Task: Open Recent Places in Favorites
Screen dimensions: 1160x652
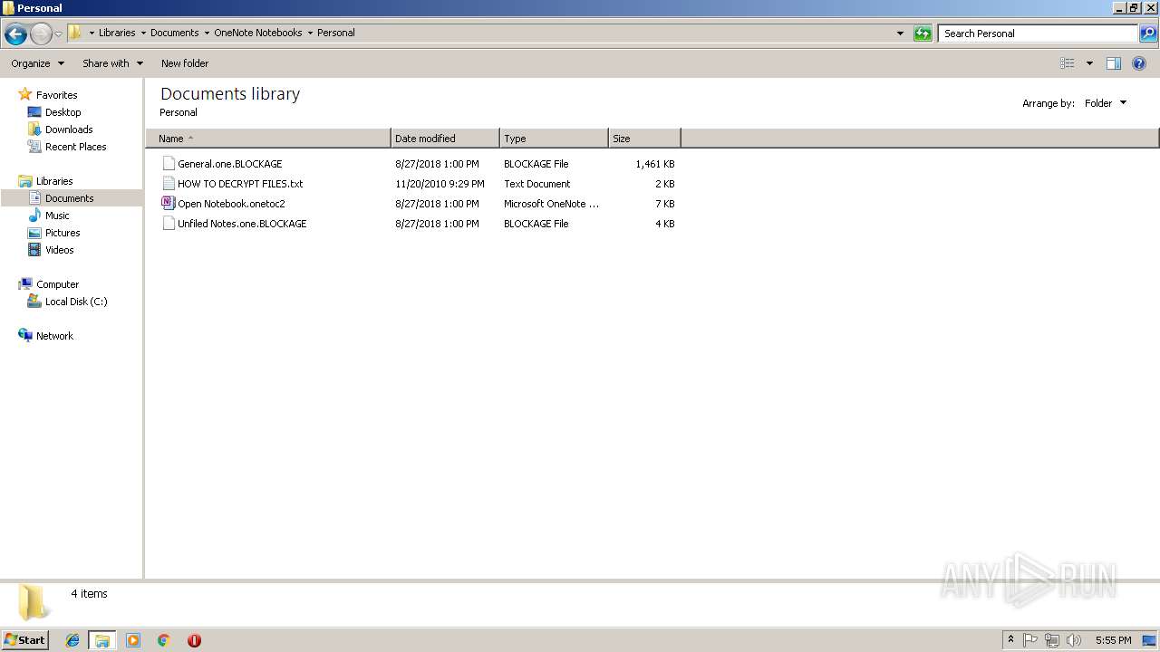Action: click(75, 147)
